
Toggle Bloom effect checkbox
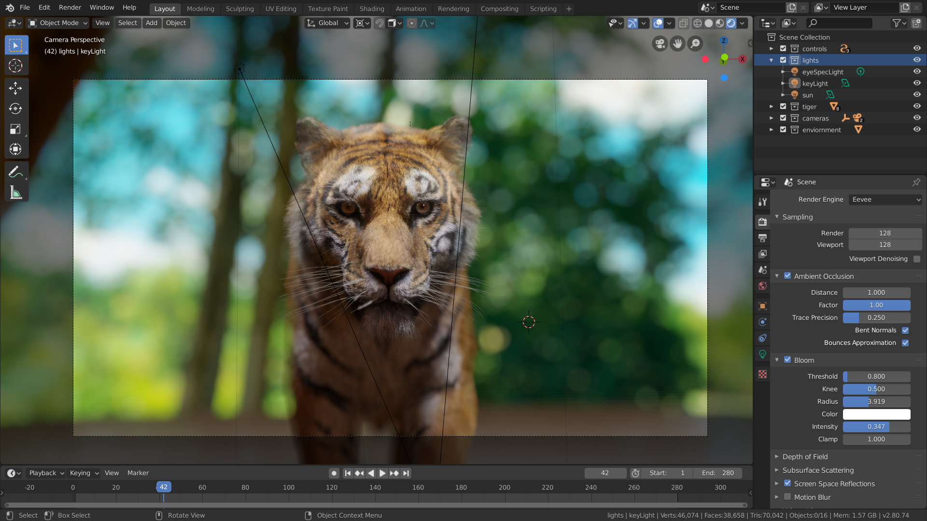787,359
